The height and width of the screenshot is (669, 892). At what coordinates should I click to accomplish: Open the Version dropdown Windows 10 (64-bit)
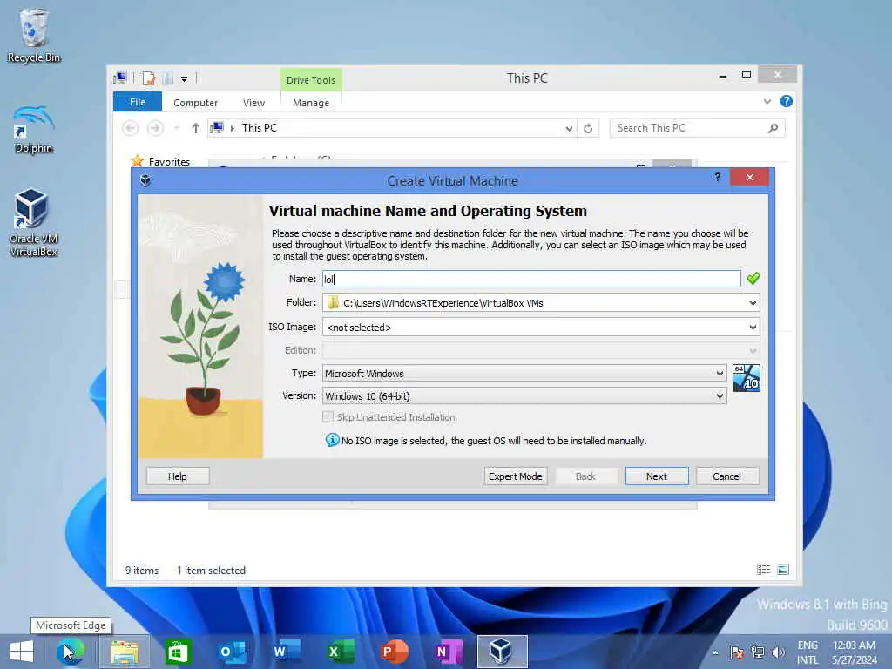point(524,396)
